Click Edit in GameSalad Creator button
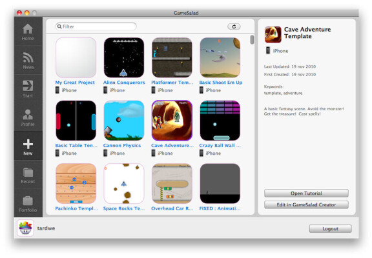372x258 pixels. point(306,204)
